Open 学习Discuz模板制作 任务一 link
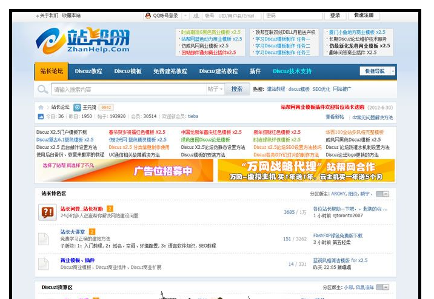434x299 pixels. [282, 39]
